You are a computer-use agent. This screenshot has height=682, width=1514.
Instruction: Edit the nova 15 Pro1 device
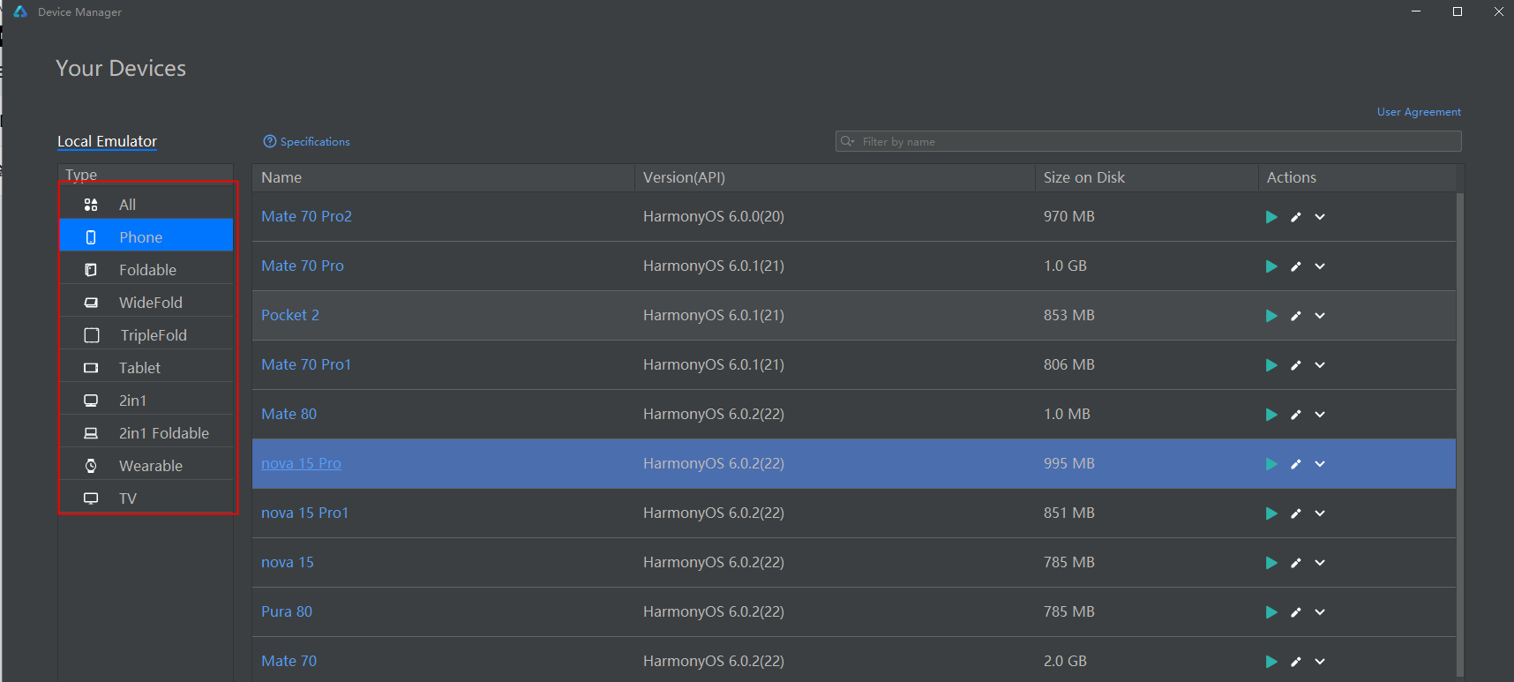click(1296, 513)
